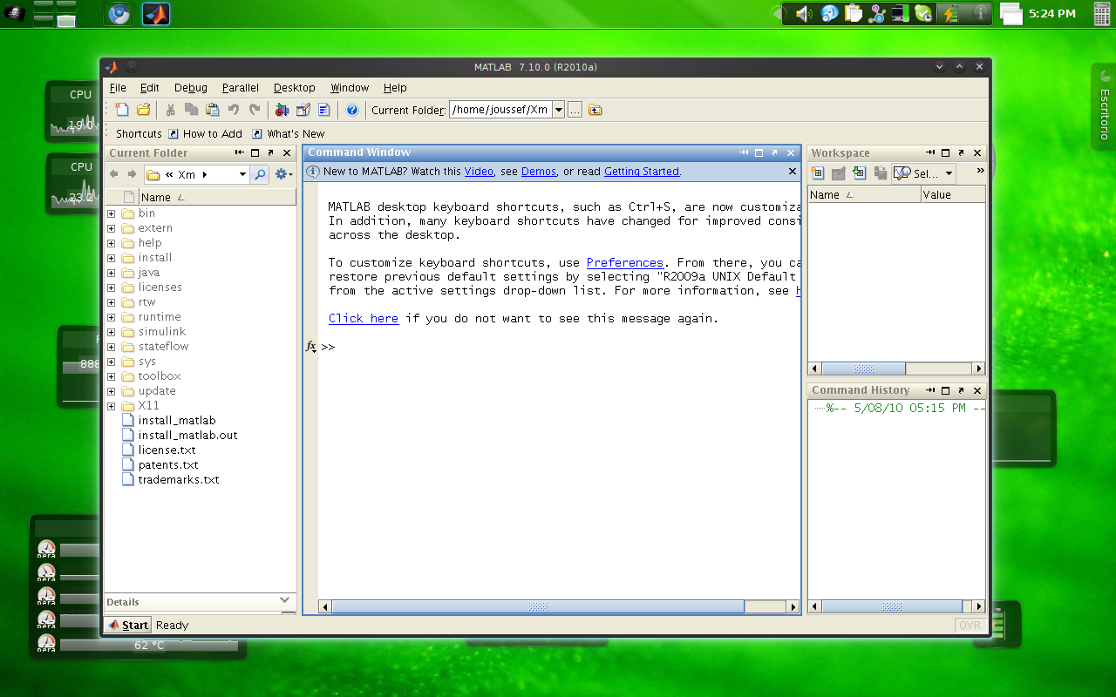Click the 'Click here' link

[364, 319]
